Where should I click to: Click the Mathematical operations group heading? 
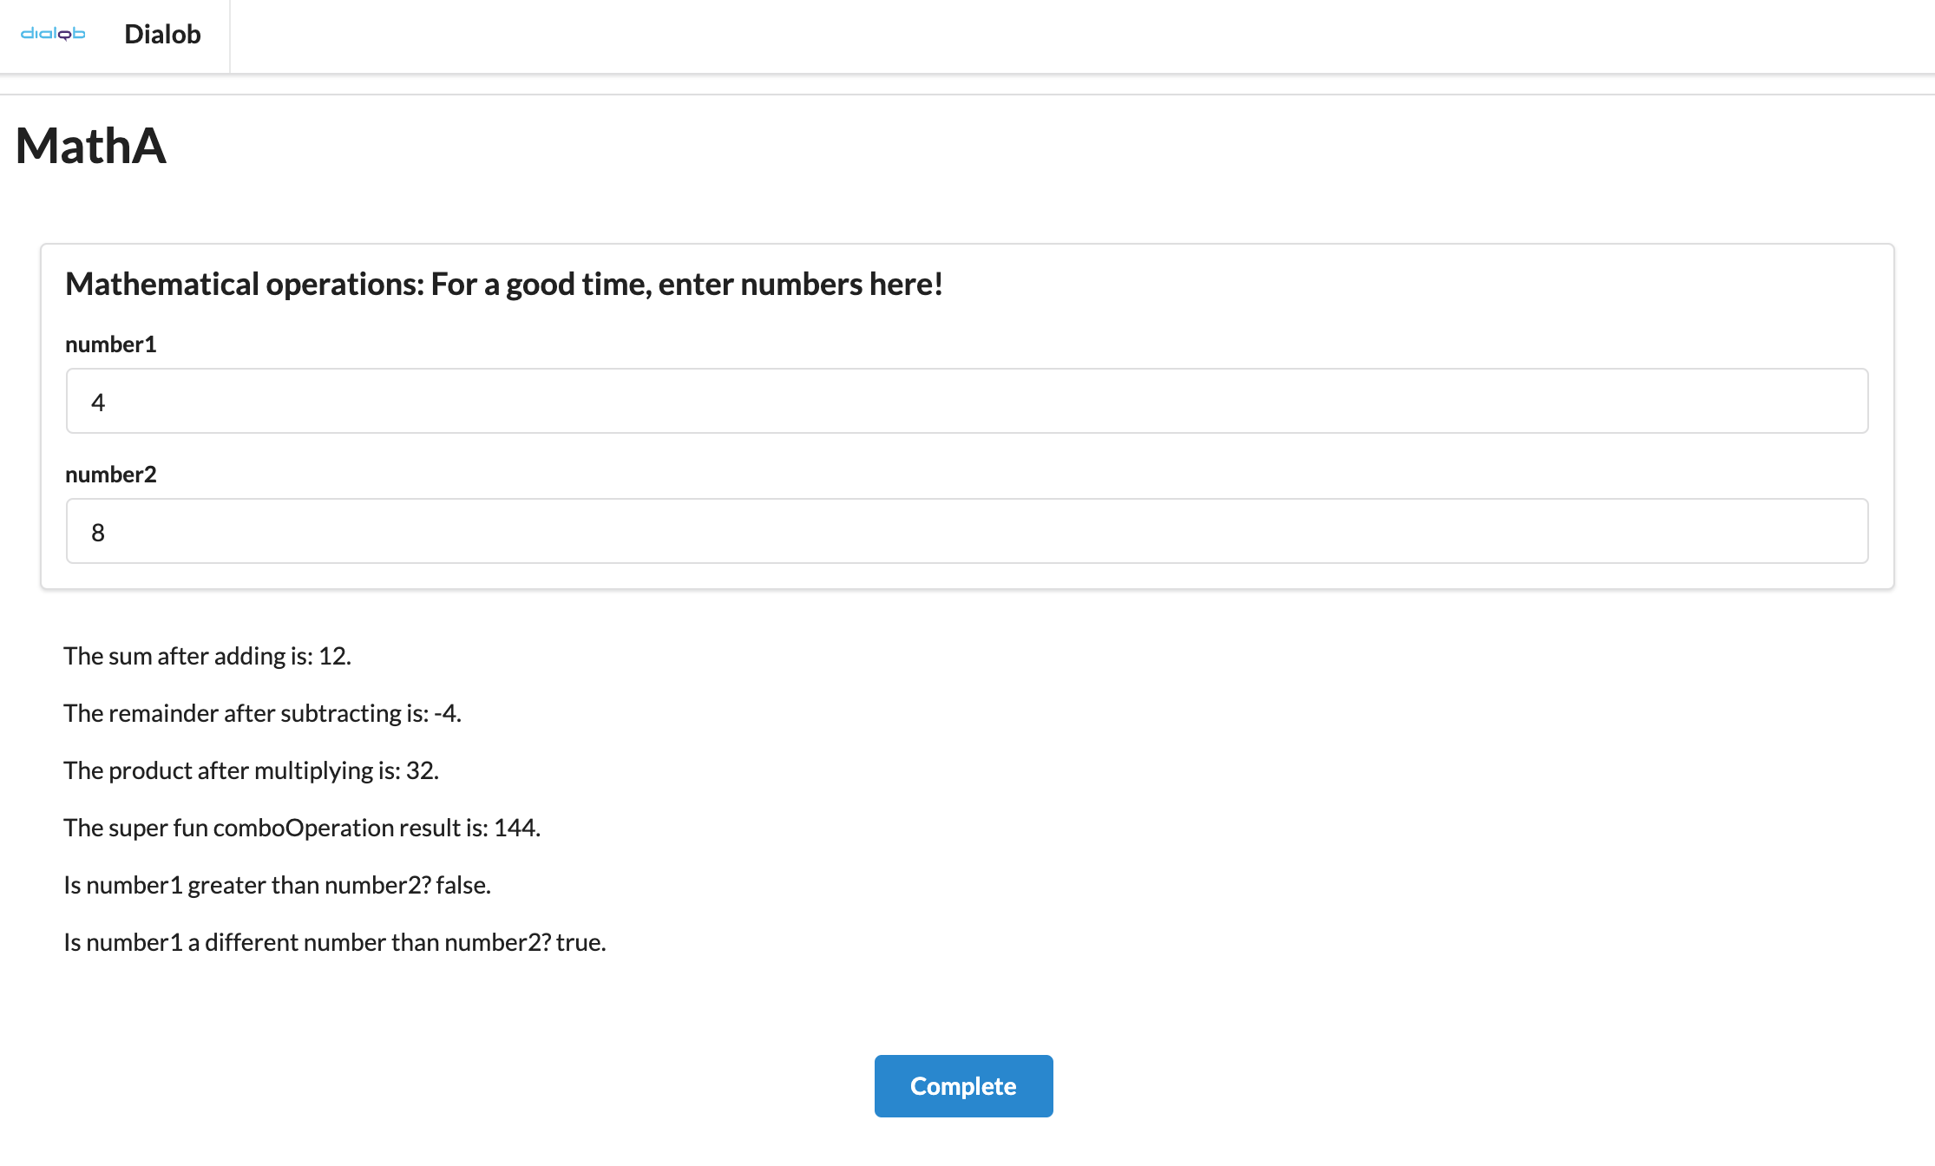coord(504,284)
